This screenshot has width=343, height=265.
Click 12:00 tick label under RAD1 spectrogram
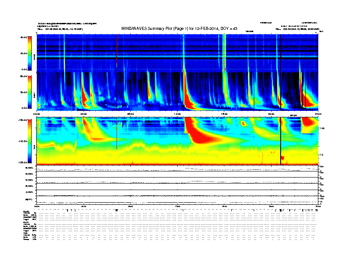pos(178,114)
